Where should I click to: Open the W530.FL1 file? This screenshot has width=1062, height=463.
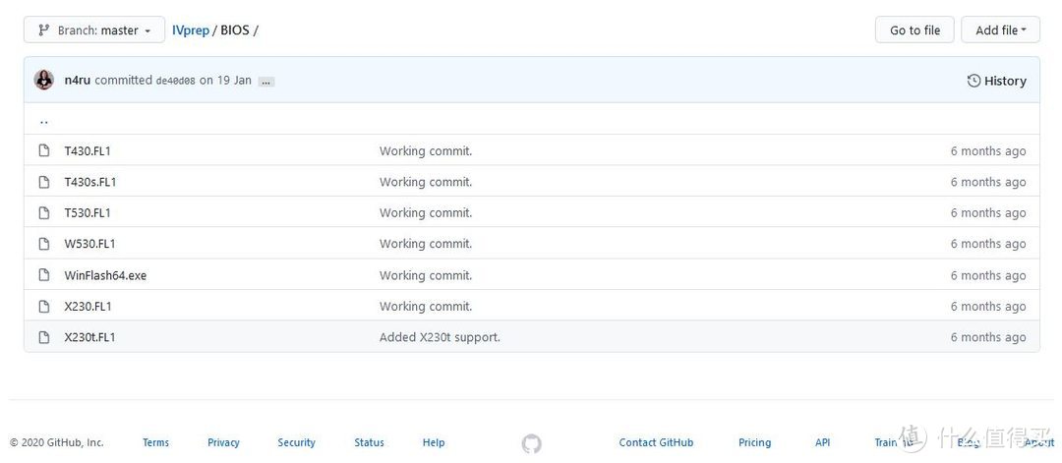[x=90, y=244]
